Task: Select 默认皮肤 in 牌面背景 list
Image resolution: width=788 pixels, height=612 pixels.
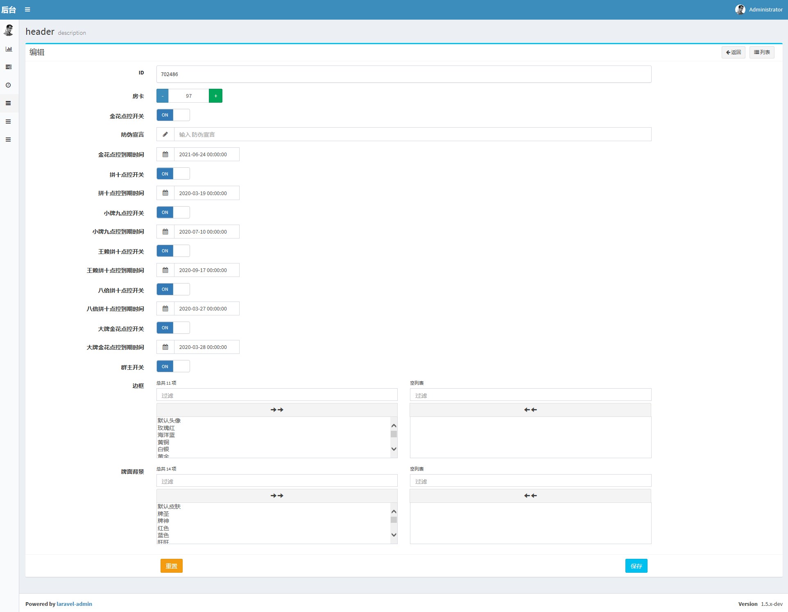Action: click(x=274, y=506)
